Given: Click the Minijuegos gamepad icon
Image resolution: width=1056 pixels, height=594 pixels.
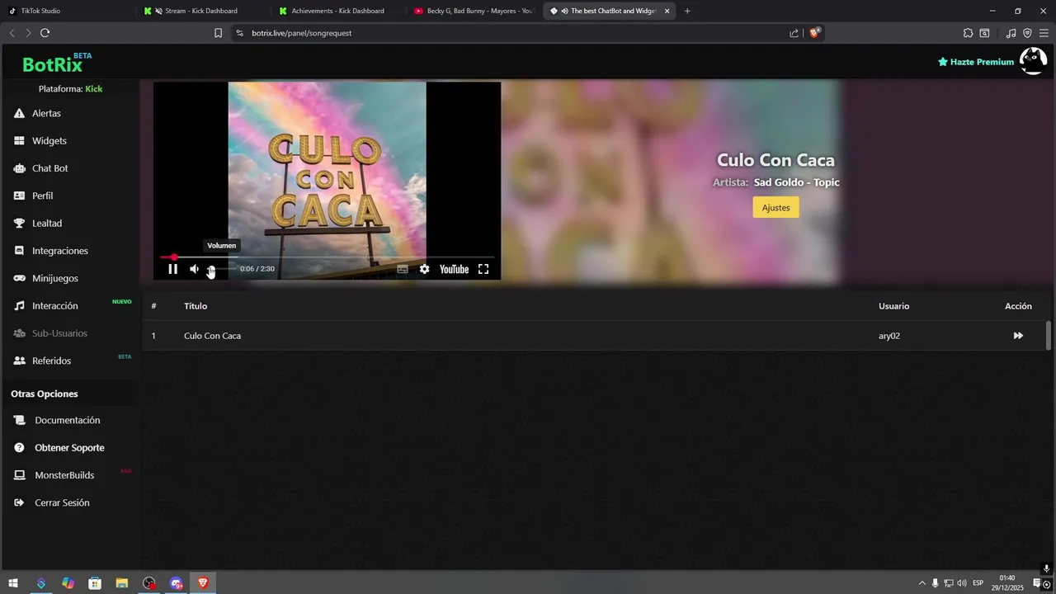Looking at the screenshot, I should click(x=19, y=278).
